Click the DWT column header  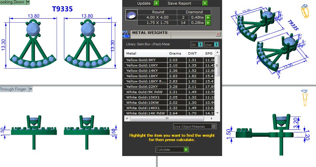click(x=192, y=53)
